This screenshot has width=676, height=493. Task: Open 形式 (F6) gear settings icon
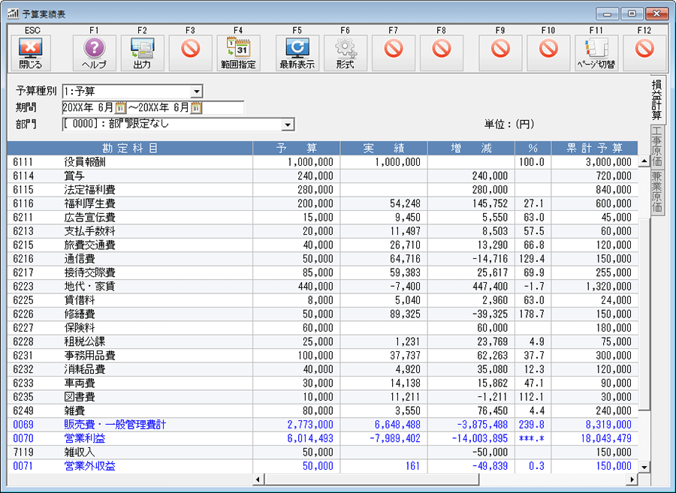tap(346, 53)
